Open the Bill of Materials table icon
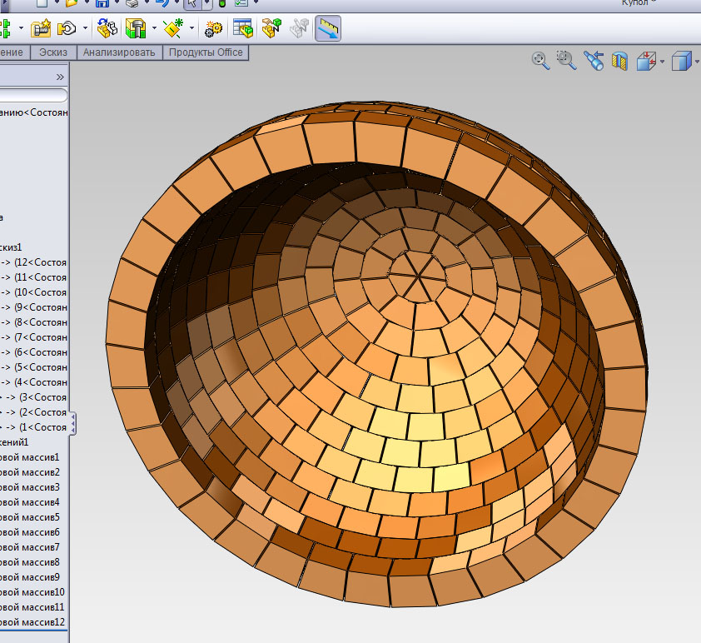 (243, 29)
